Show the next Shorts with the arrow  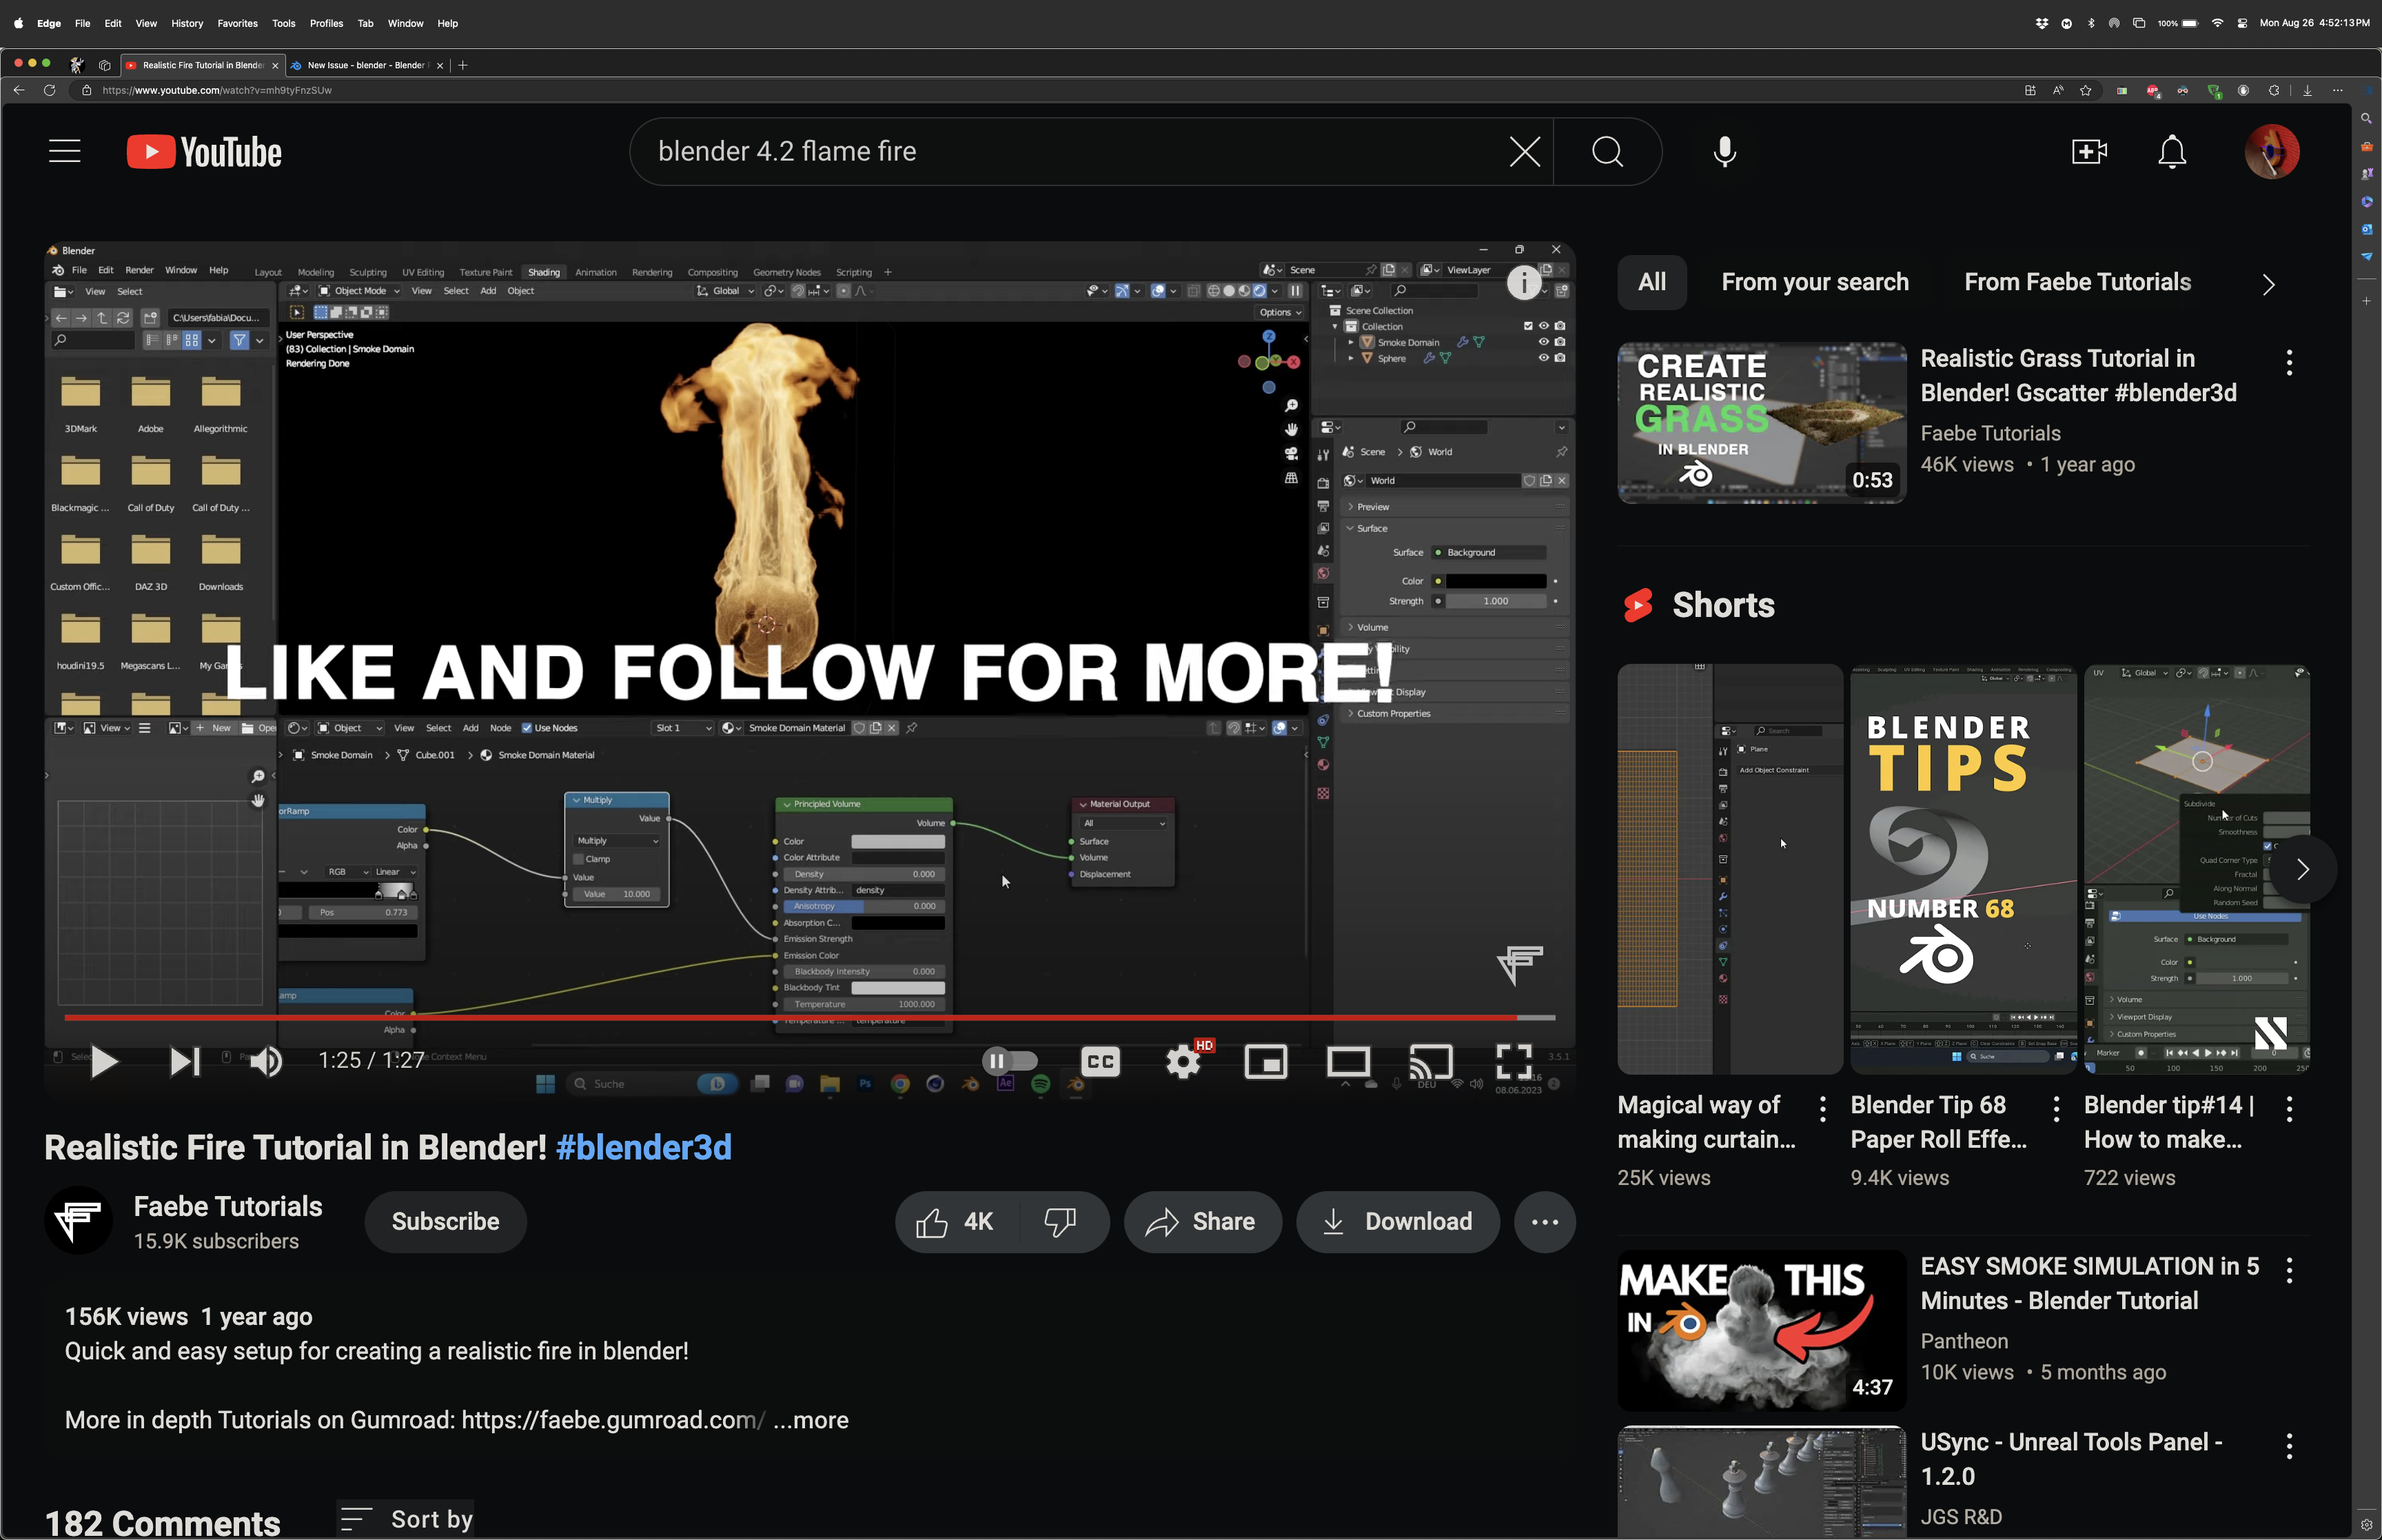tap(2302, 869)
